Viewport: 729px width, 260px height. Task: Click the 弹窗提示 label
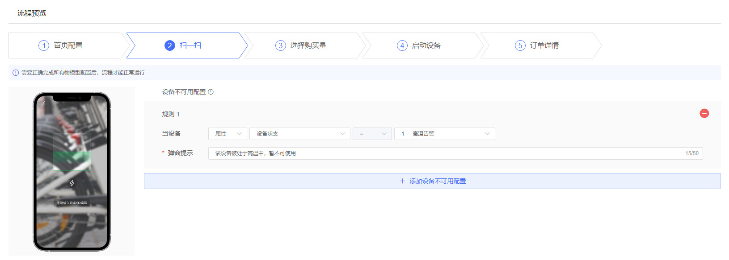[180, 153]
